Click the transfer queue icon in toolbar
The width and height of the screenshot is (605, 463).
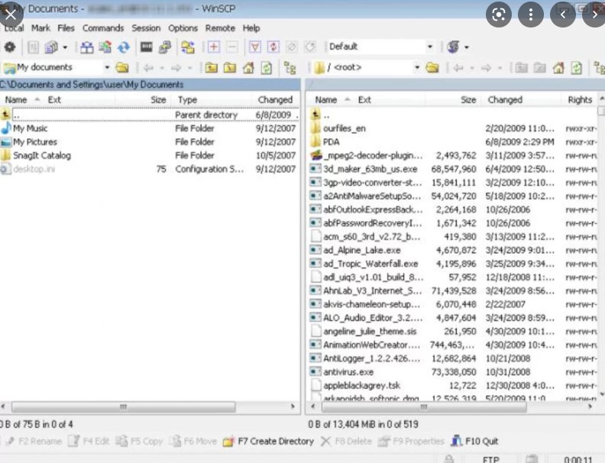[x=51, y=47]
